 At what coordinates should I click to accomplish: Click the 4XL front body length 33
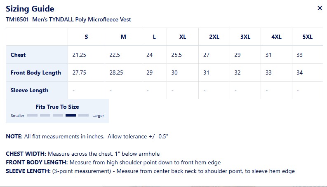[x=268, y=72]
